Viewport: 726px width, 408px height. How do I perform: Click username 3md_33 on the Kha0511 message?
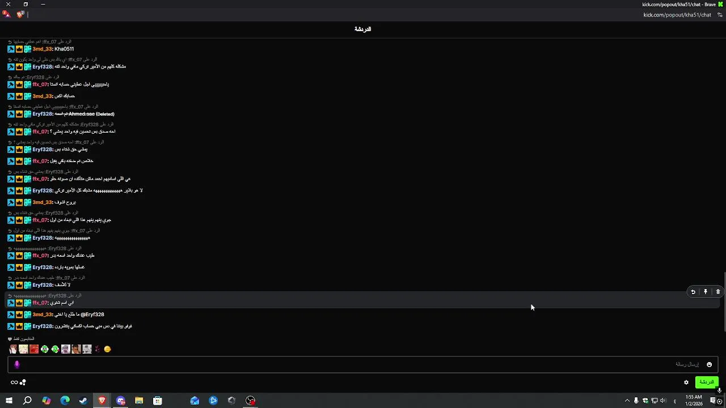[x=43, y=49]
